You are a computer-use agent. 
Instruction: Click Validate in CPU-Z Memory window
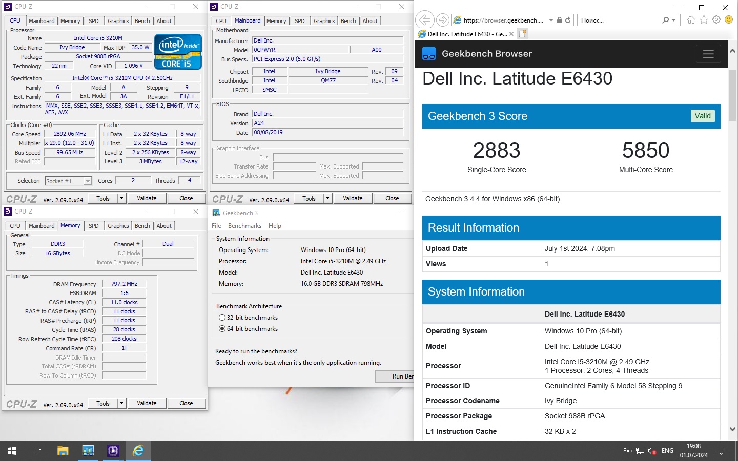click(147, 403)
